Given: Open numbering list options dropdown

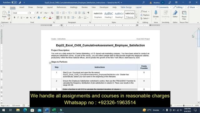Looking at the screenshot, I should (66, 13).
